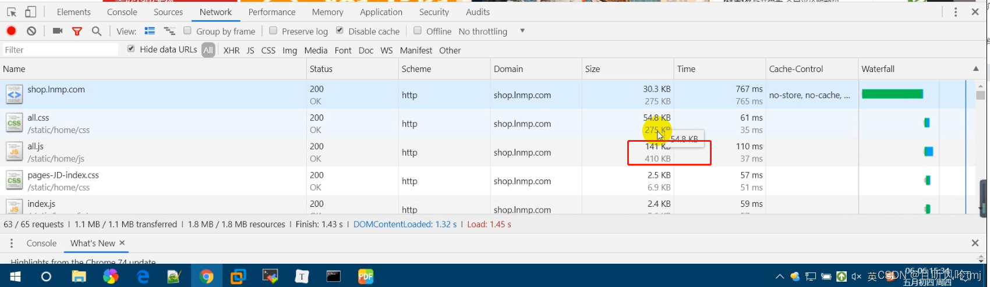Open the PDF app on taskbar
Image resolution: width=990 pixels, height=287 pixels.
click(x=365, y=277)
